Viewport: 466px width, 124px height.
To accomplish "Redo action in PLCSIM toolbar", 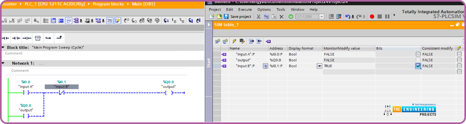I will click(x=359, y=16).
